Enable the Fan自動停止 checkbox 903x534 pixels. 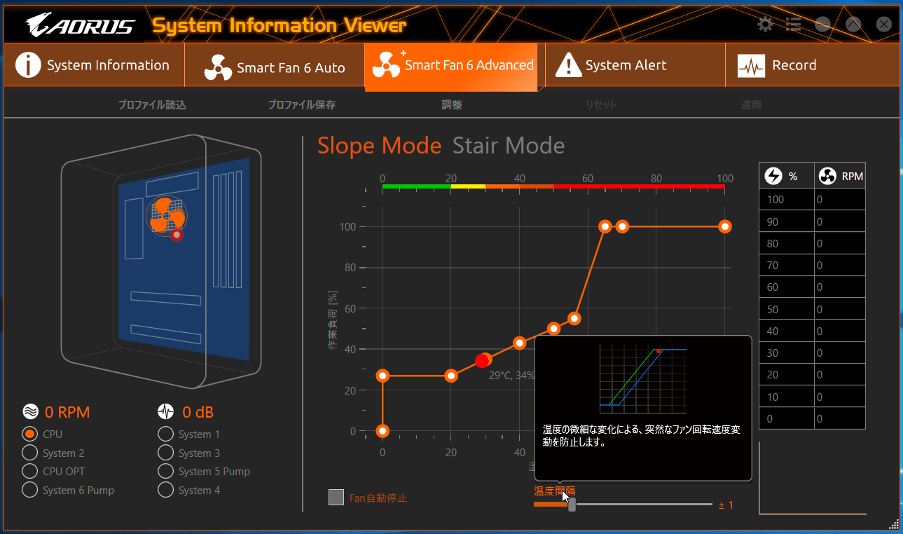click(x=336, y=498)
